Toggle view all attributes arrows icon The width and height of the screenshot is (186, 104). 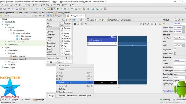click(179, 20)
